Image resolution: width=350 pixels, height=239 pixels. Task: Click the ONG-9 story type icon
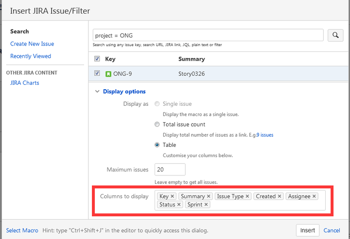point(108,74)
